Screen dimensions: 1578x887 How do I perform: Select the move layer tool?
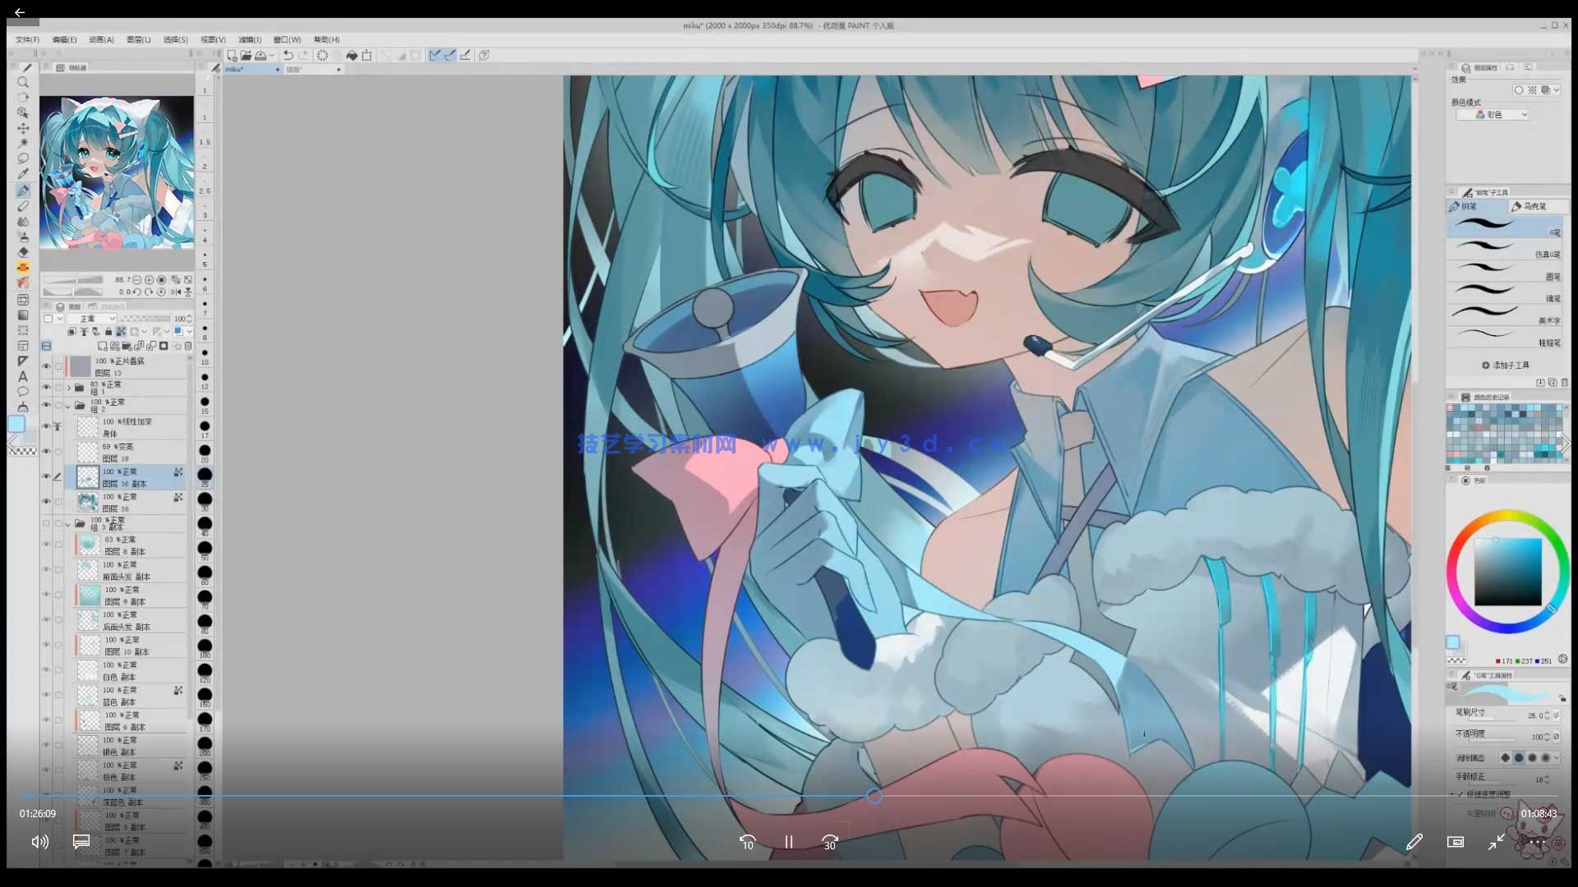pyautogui.click(x=23, y=128)
